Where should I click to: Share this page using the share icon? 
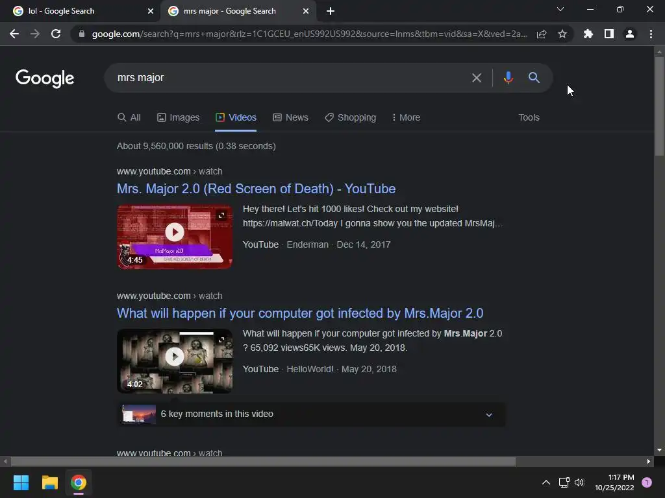(x=542, y=34)
